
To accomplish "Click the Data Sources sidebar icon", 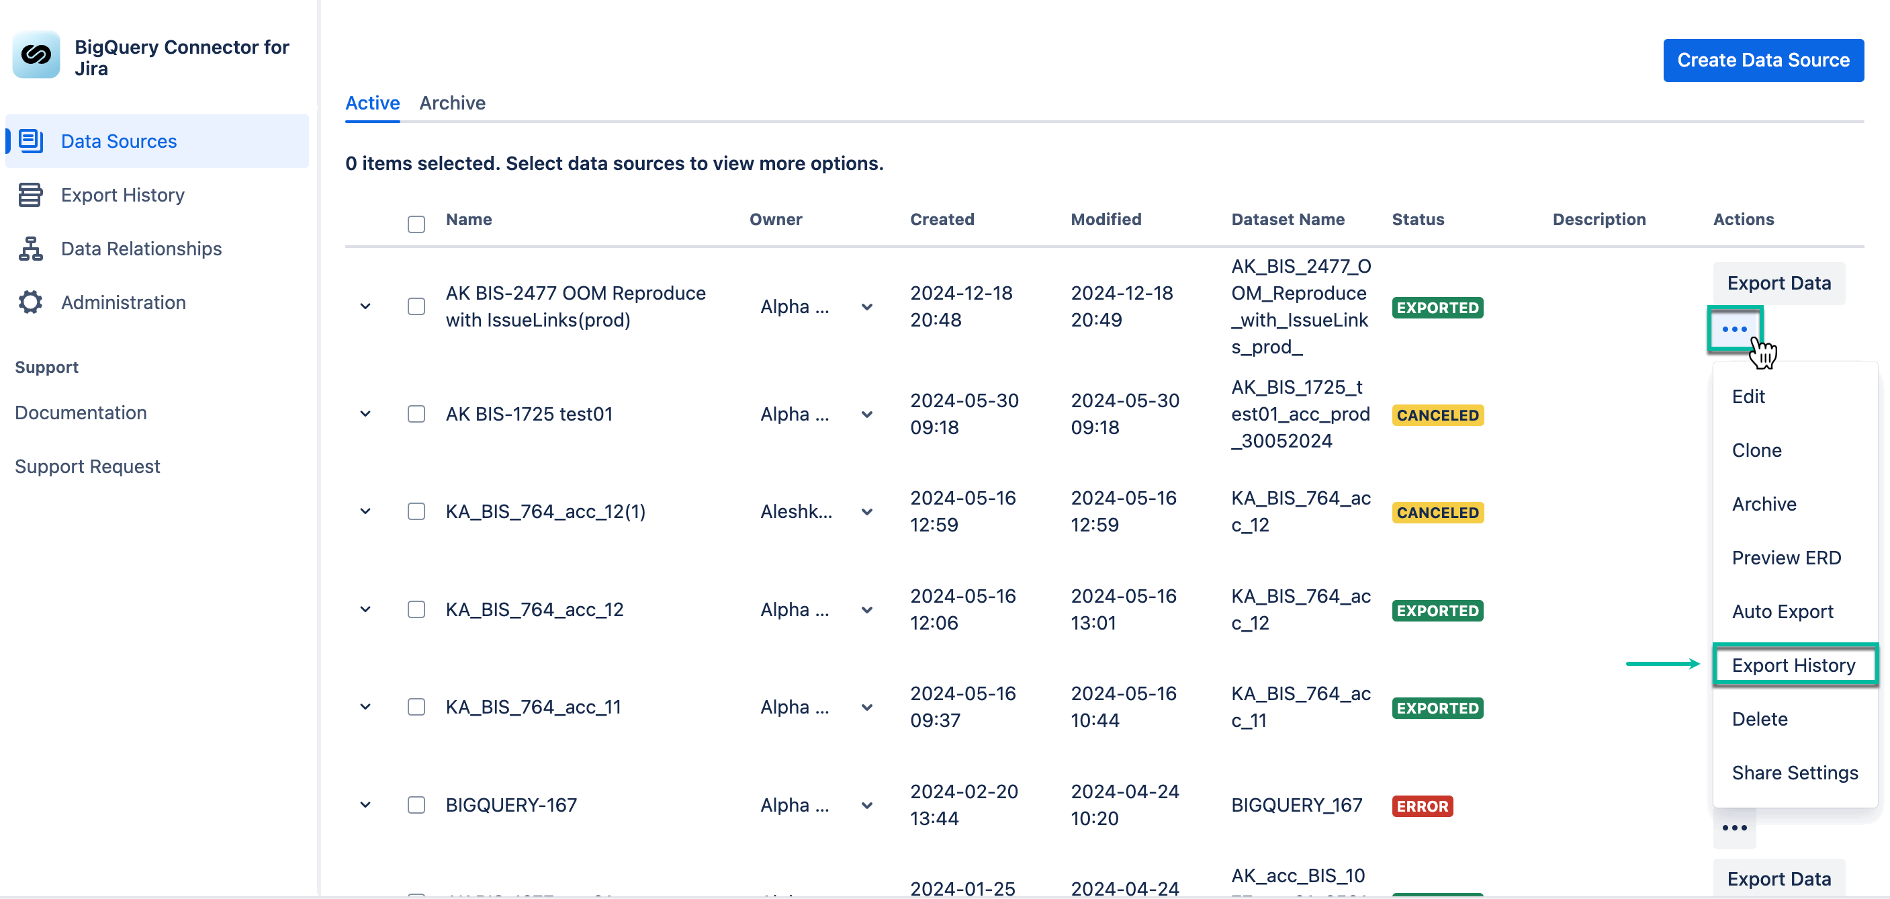I will tap(31, 140).
